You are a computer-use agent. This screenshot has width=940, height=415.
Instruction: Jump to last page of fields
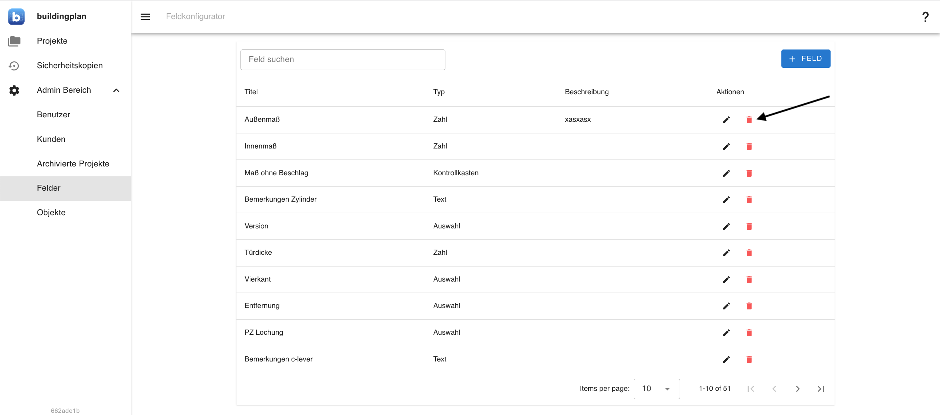tap(821, 389)
